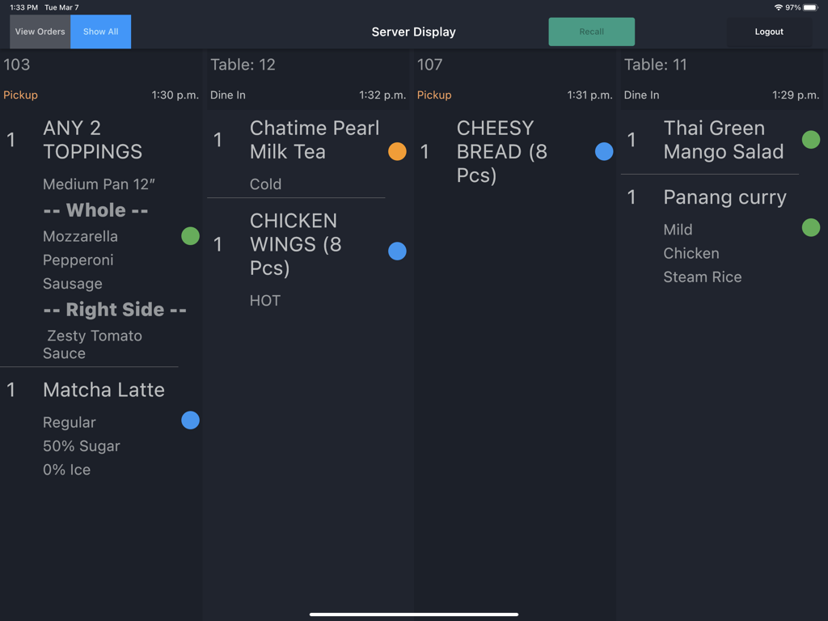The image size is (828, 621).
Task: Tap the blue dot beside Matcha Latte
Action: [190, 420]
